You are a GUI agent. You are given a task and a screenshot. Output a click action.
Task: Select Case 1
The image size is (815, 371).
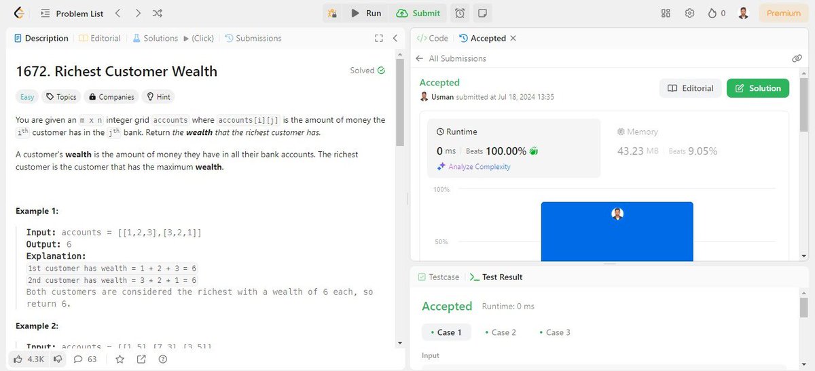tap(446, 332)
